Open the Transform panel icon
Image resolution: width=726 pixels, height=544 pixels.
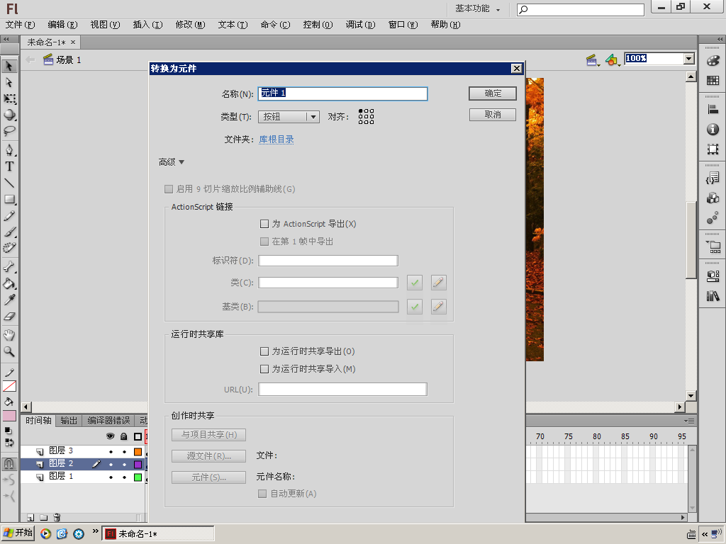(713, 149)
